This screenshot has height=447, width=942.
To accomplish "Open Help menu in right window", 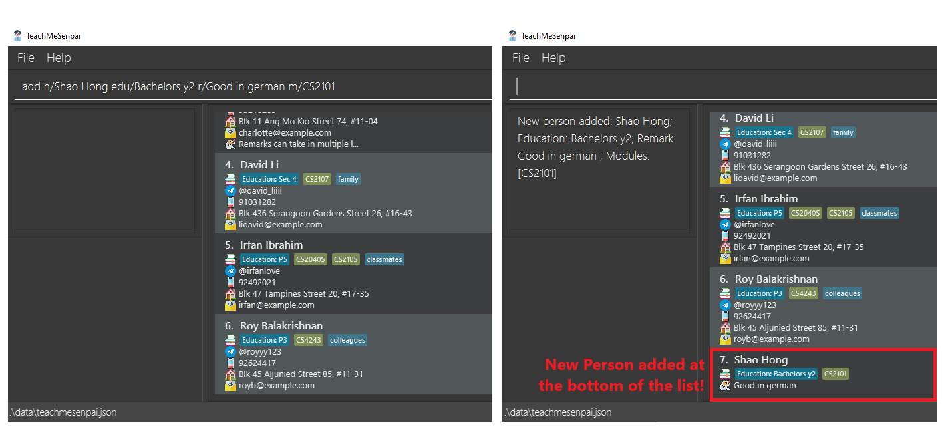I will coord(553,58).
